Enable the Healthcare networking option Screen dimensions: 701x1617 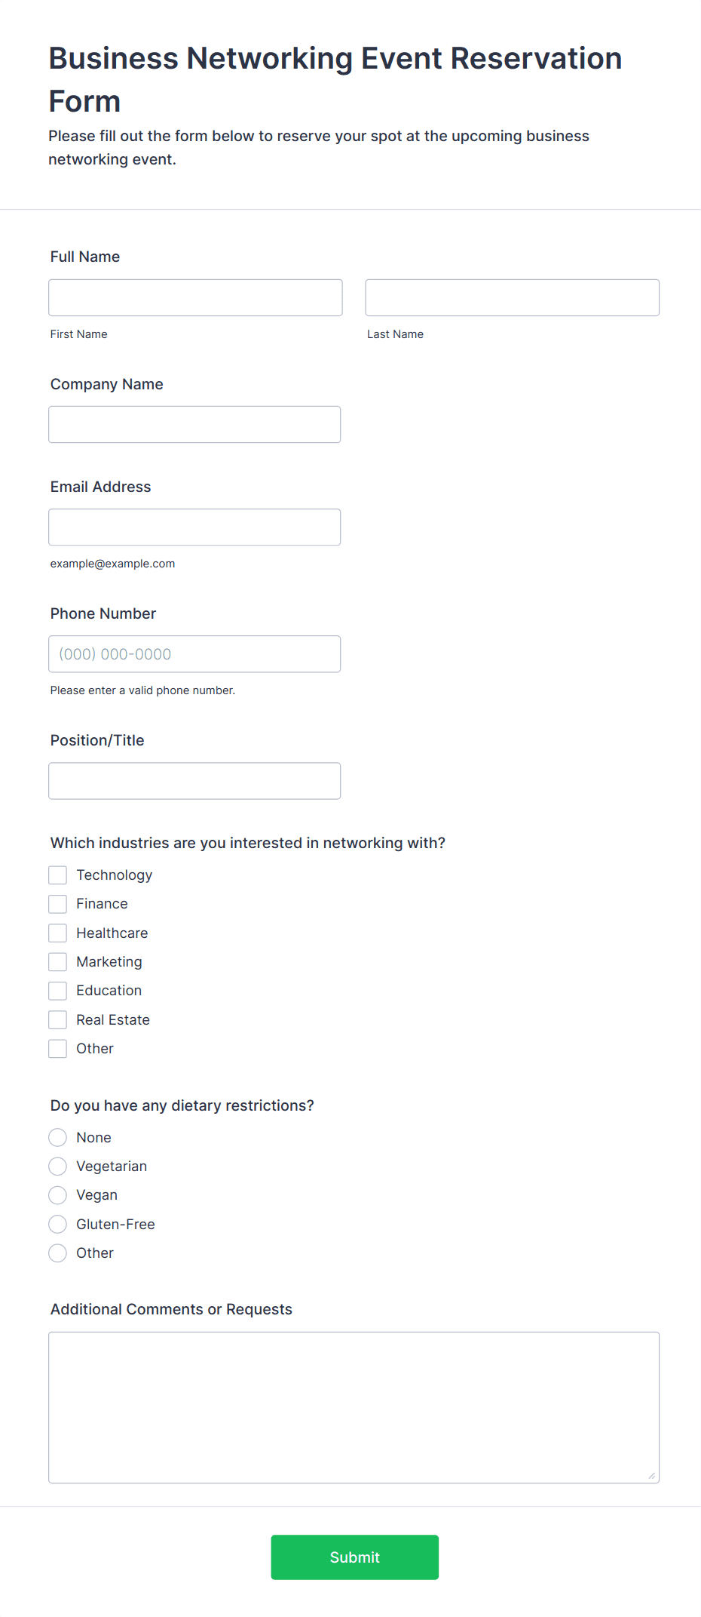tap(57, 933)
